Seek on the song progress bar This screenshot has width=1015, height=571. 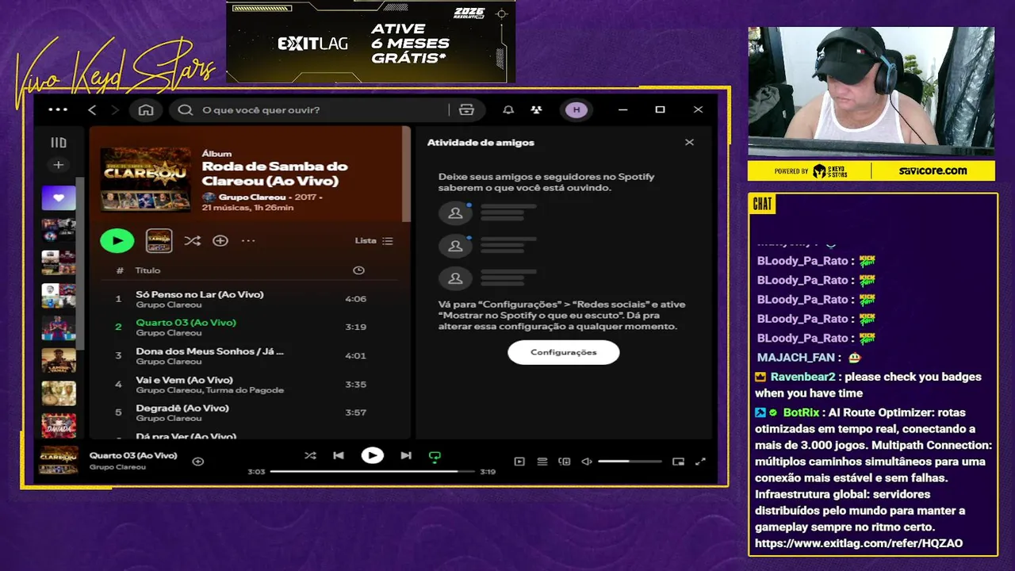coord(372,471)
